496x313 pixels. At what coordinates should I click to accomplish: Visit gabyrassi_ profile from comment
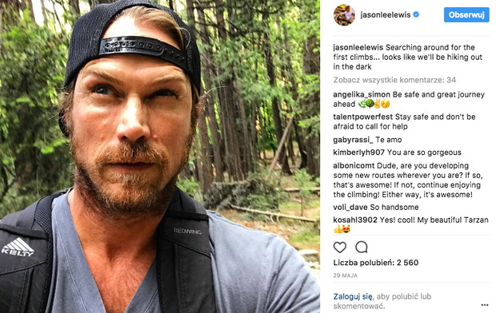(x=353, y=140)
